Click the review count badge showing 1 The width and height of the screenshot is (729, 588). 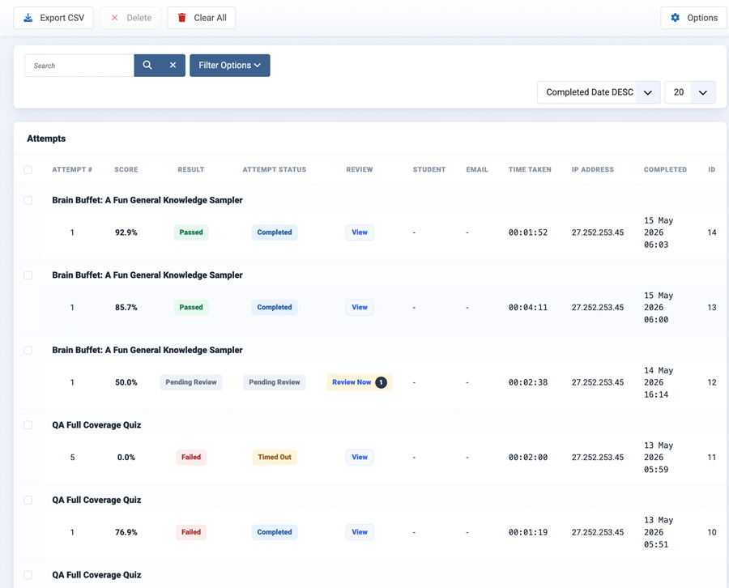[381, 382]
